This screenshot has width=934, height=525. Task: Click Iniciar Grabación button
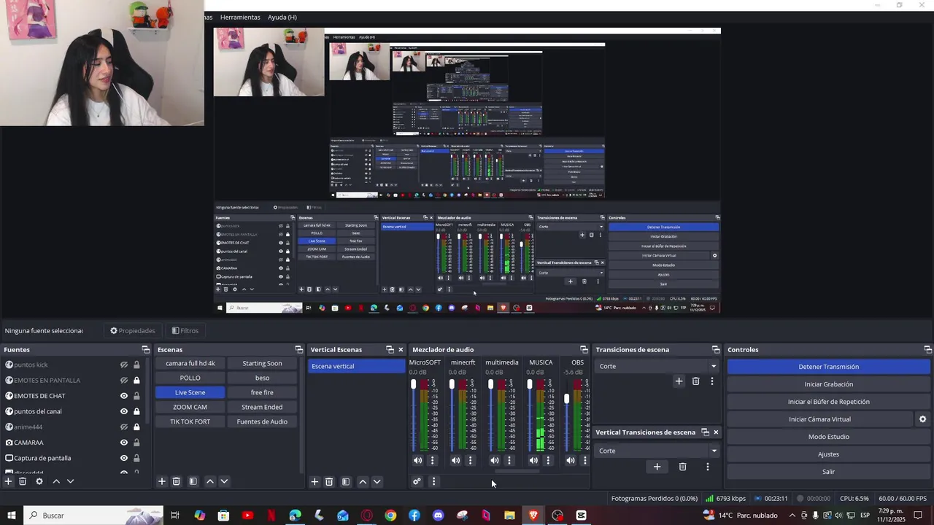pyautogui.click(x=828, y=384)
